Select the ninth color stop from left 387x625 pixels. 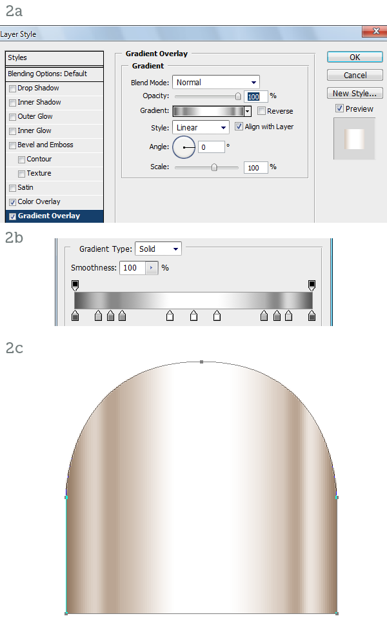click(277, 316)
